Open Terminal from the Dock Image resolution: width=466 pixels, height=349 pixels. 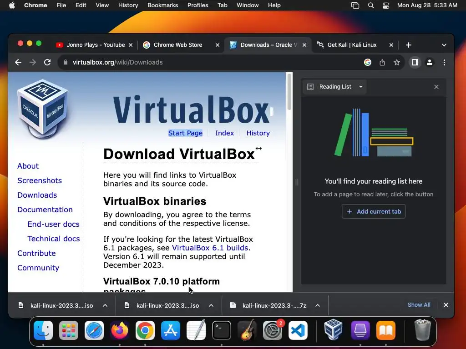point(222,330)
